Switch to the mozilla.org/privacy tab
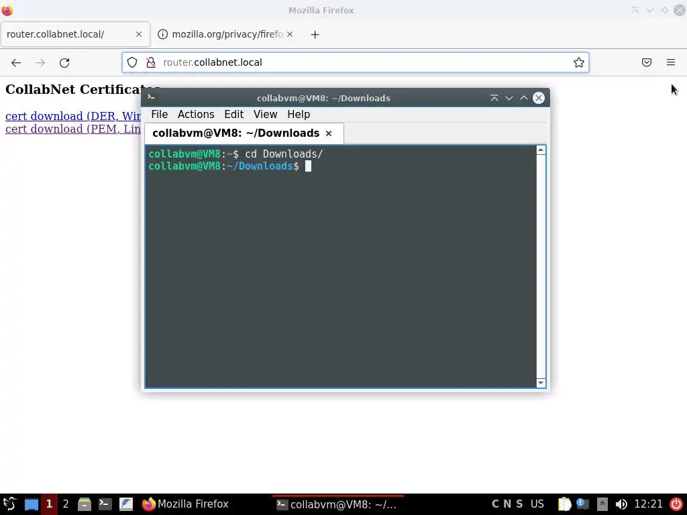Viewport: 687px width, 515px height. (225, 34)
